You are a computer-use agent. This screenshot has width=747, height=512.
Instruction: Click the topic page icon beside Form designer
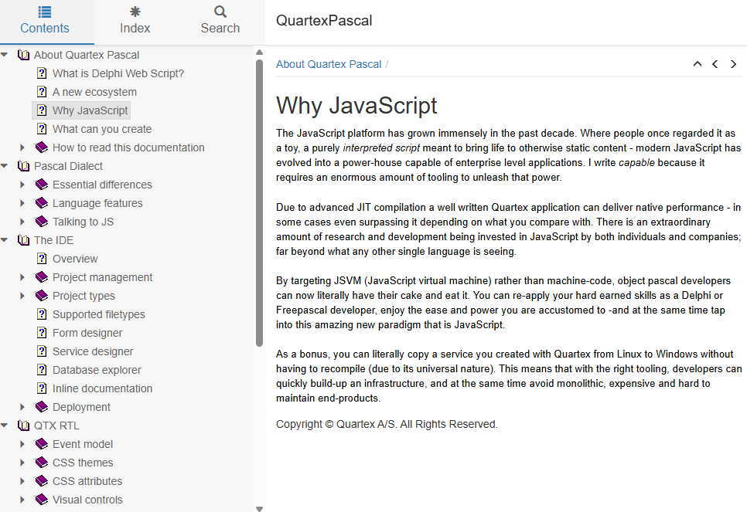click(42, 333)
